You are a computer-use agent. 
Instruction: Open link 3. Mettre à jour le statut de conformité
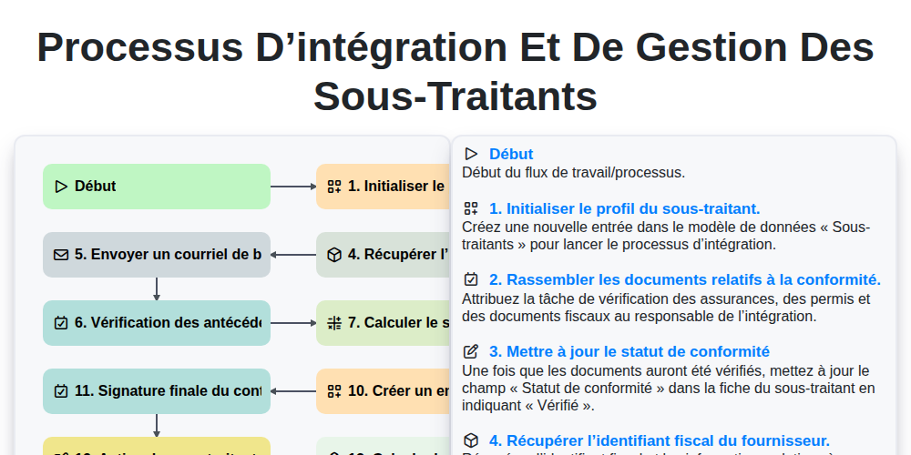point(630,351)
